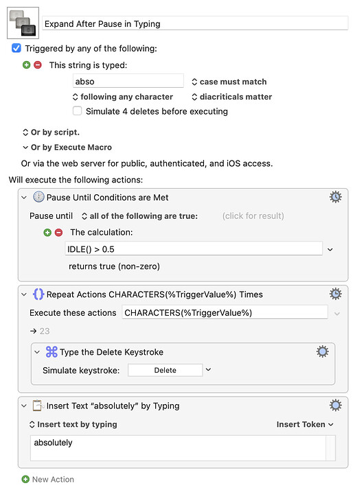The width and height of the screenshot is (355, 490).
Task: Enable Simulate 4 deletes before executing checkbox
Action: (78, 111)
